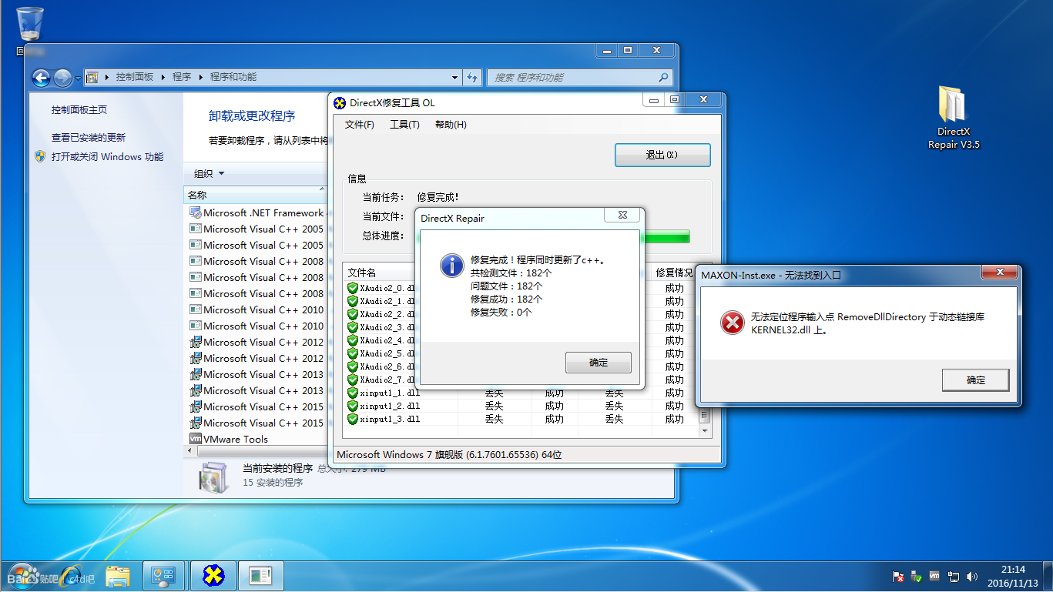The height and width of the screenshot is (592, 1053).
Task: Switch to Control Panel taskbar button
Action: click(163, 576)
